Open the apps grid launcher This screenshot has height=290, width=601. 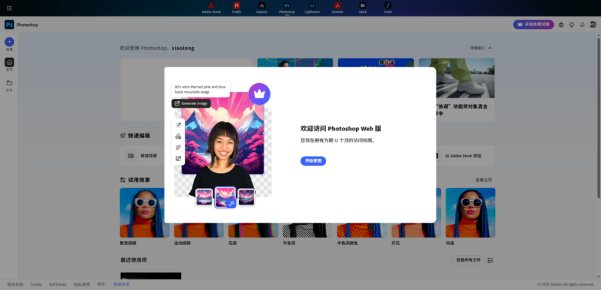click(9, 8)
